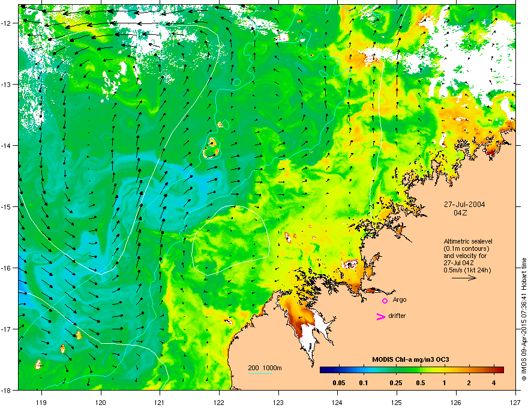The width and height of the screenshot is (528, 408).
Task: Click the magenta Argo circle legend marker
Action: pyautogui.click(x=385, y=301)
